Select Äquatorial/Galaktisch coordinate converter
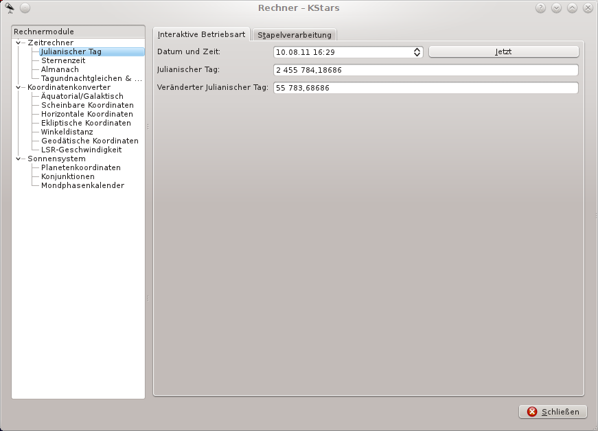 [82, 96]
